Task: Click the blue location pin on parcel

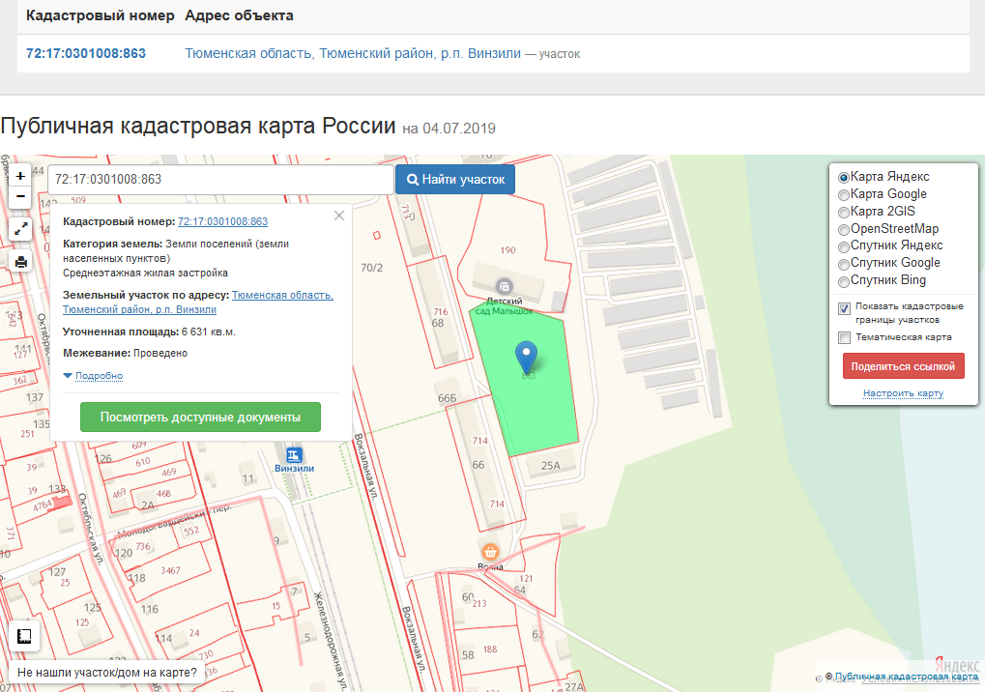Action: (526, 357)
